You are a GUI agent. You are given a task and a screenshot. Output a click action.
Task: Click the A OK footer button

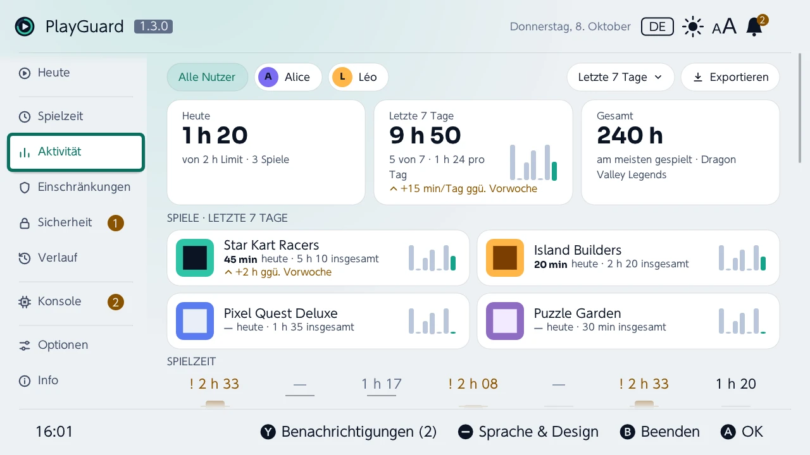742,432
